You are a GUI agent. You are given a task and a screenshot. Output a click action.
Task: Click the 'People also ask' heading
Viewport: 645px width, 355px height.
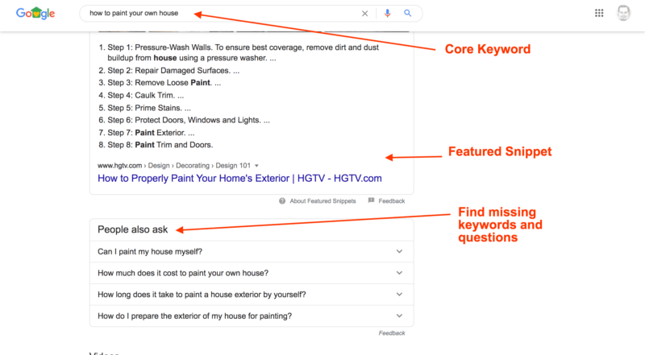(132, 229)
